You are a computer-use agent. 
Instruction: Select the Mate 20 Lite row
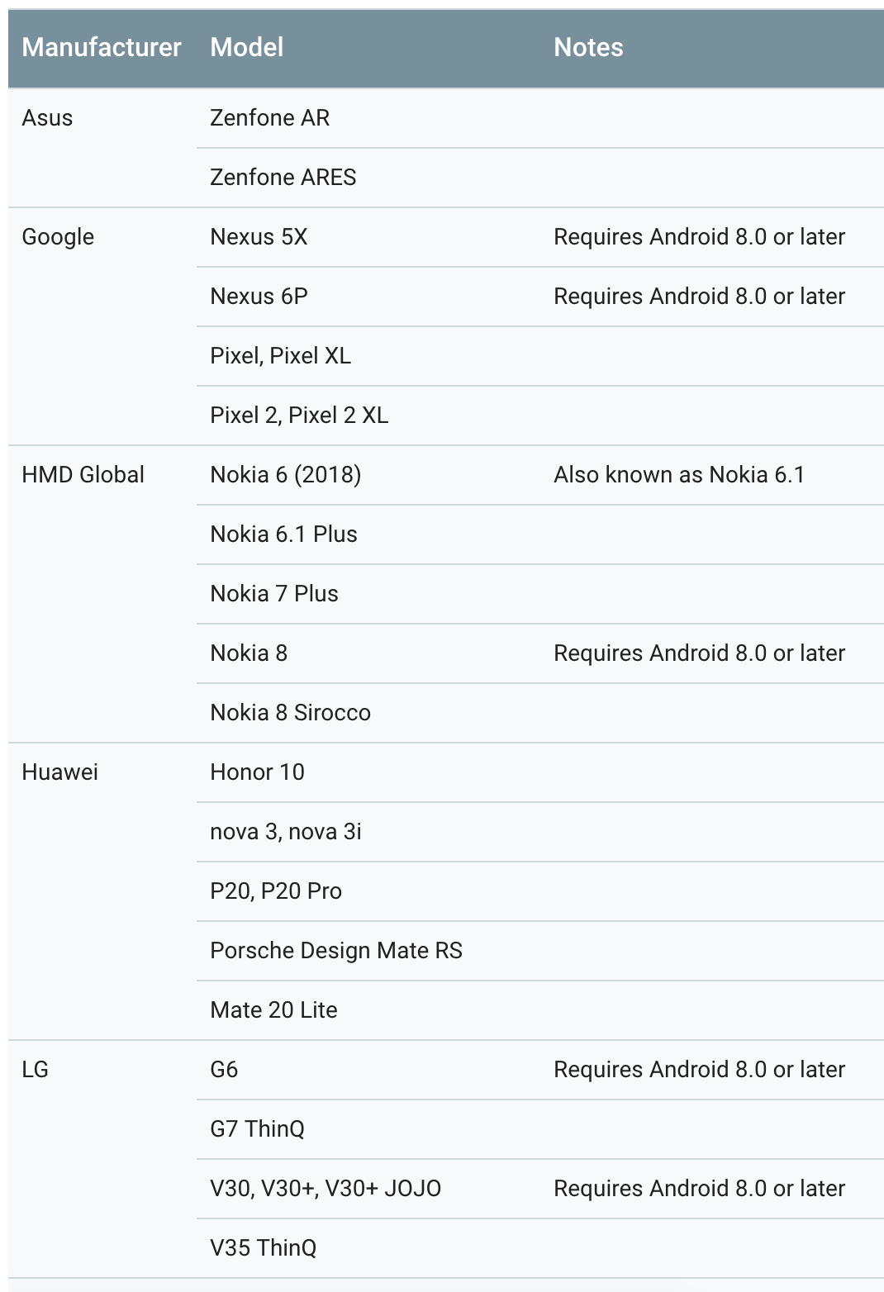point(540,1010)
